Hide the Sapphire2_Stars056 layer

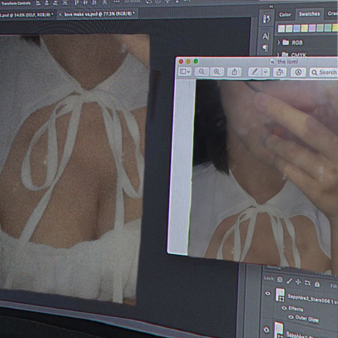267,293
